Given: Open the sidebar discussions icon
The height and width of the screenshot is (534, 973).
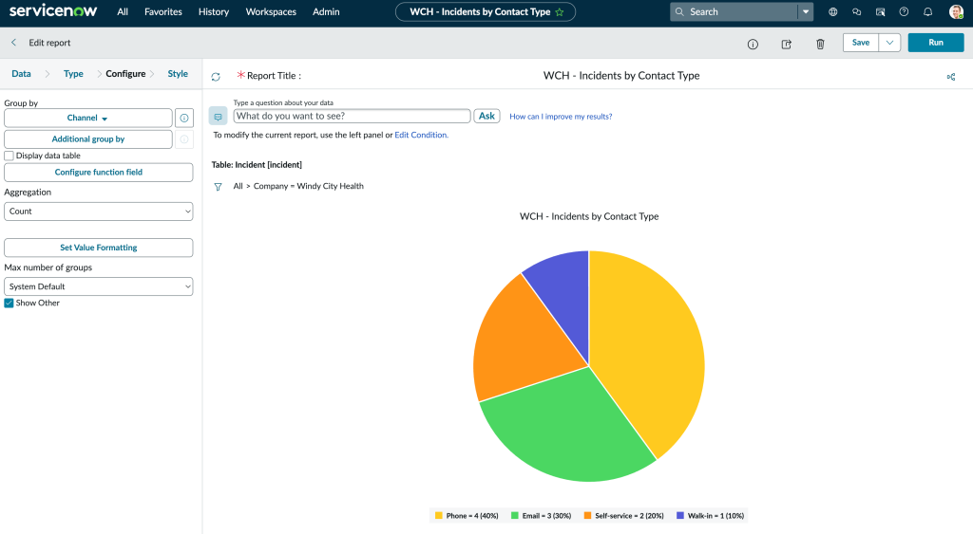Looking at the screenshot, I should [880, 11].
